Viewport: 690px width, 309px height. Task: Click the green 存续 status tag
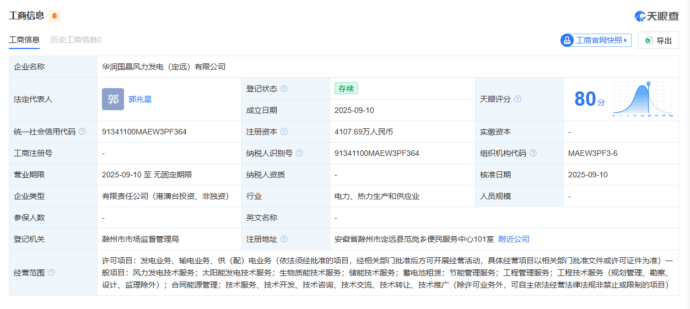click(x=346, y=89)
